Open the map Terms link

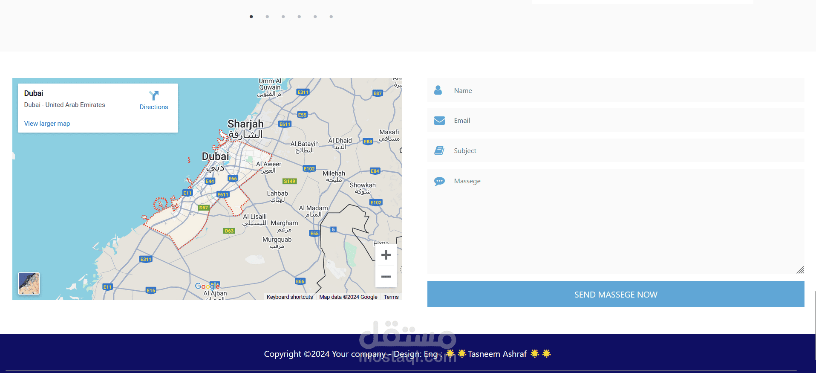pyautogui.click(x=391, y=297)
